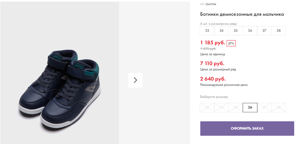Click the 2 640 руб. retail price
The image size is (303, 144).
(x=213, y=79)
